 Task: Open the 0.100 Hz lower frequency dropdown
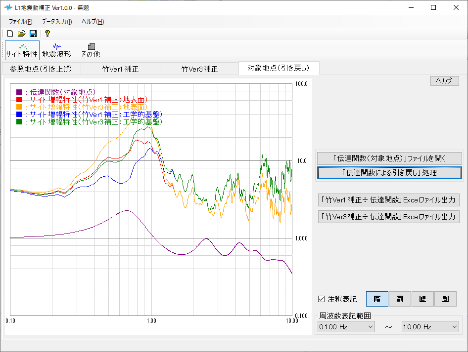point(346,327)
